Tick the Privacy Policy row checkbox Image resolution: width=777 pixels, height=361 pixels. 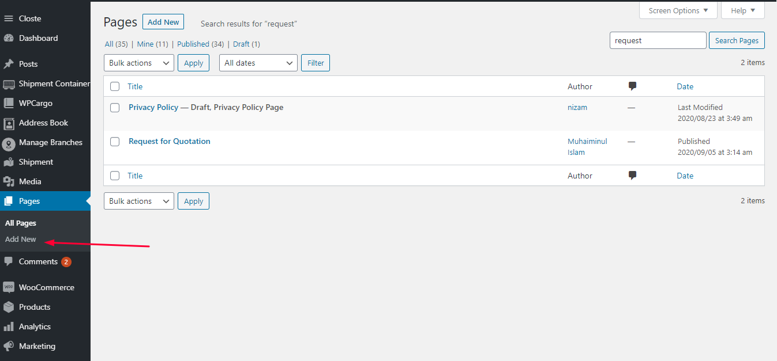pos(115,108)
